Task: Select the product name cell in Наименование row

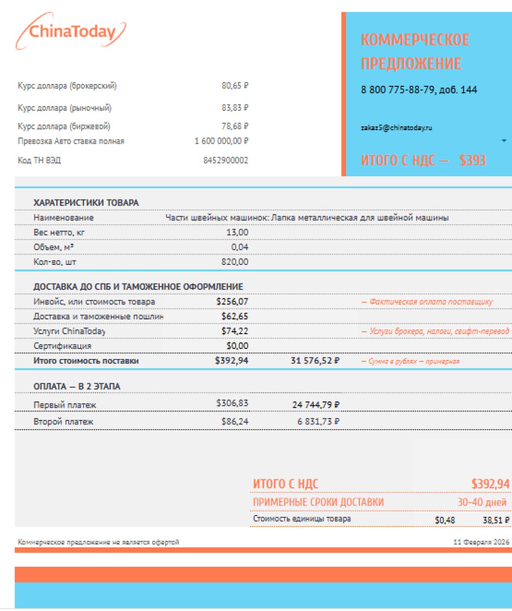Action: coord(307,218)
